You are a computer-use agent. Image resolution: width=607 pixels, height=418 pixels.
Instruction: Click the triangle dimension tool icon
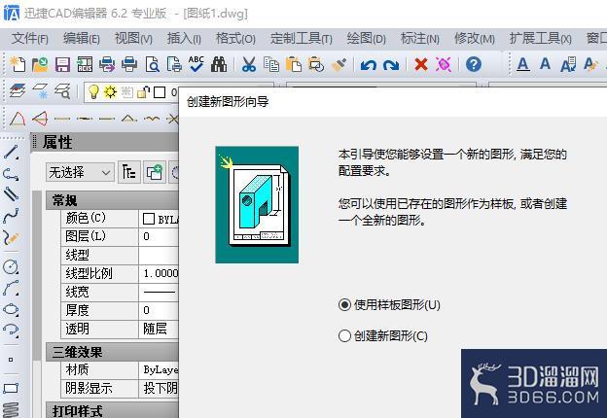point(18,119)
